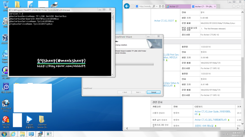Click the http://www.t... address field
The width and height of the screenshot is (245, 137).
pos(145,6)
